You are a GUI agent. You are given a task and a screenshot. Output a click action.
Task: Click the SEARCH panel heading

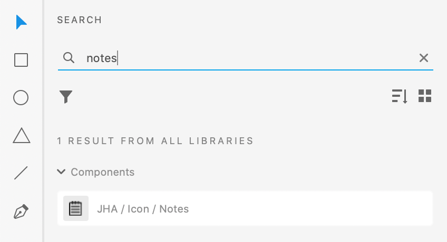80,20
